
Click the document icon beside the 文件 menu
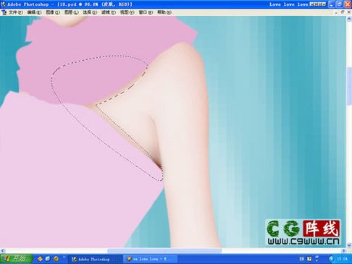(x=4, y=12)
